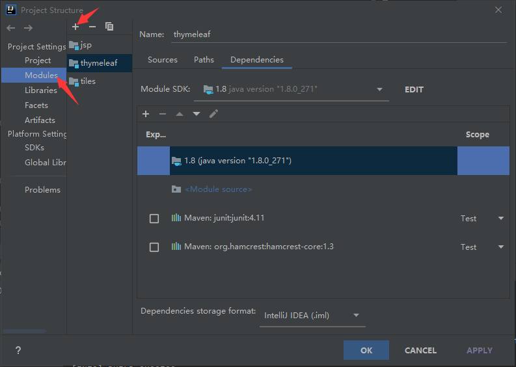
Task: Click the Module source folder icon
Action: [176, 189]
